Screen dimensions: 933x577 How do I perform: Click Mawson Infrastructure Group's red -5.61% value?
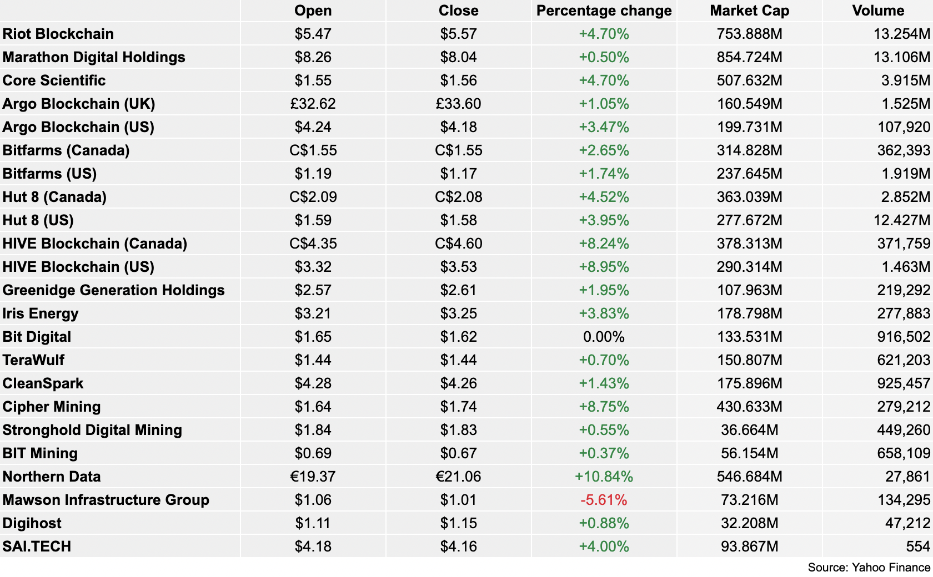604,500
